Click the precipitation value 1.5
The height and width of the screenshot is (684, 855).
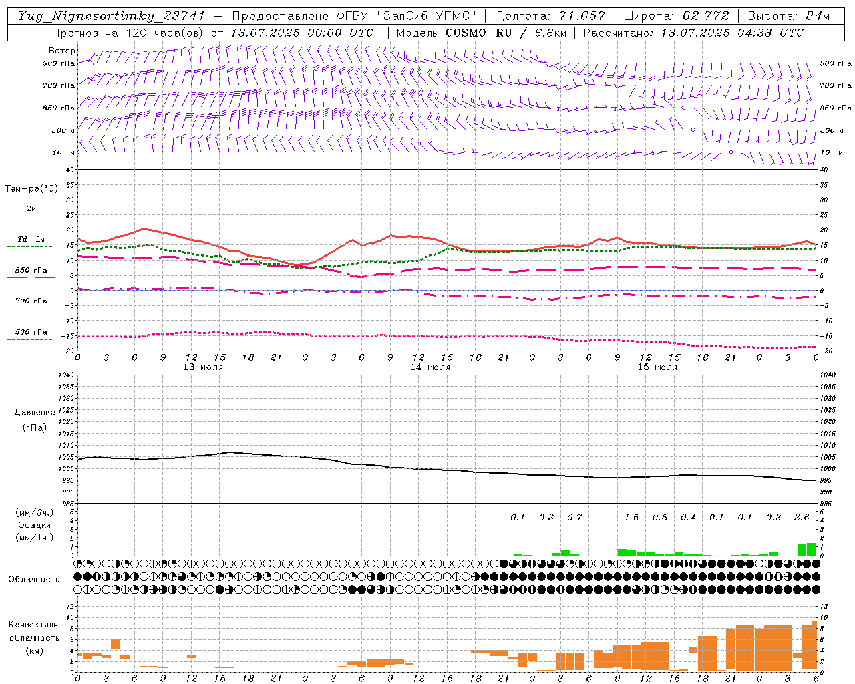[x=631, y=517]
